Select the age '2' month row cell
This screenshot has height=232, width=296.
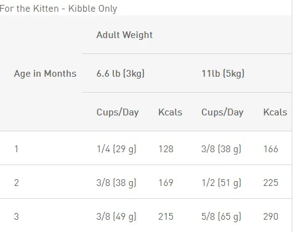coord(17,183)
